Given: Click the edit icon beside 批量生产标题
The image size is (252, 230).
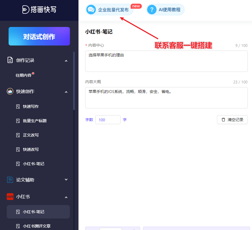Looking at the screenshot, I should (18, 121).
